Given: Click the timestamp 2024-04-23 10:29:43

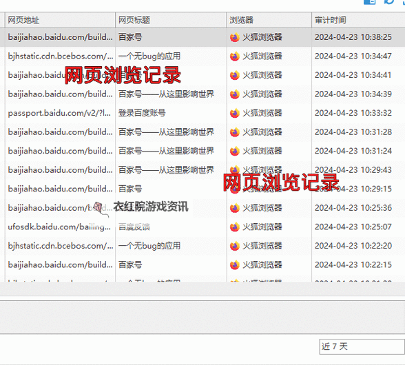Looking at the screenshot, I should coord(353,170).
